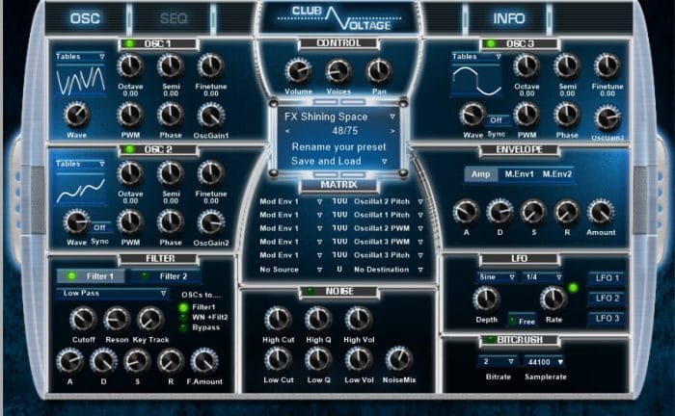The width and height of the screenshot is (675, 416).
Task: Click the Key Track knob
Action: tap(150, 319)
